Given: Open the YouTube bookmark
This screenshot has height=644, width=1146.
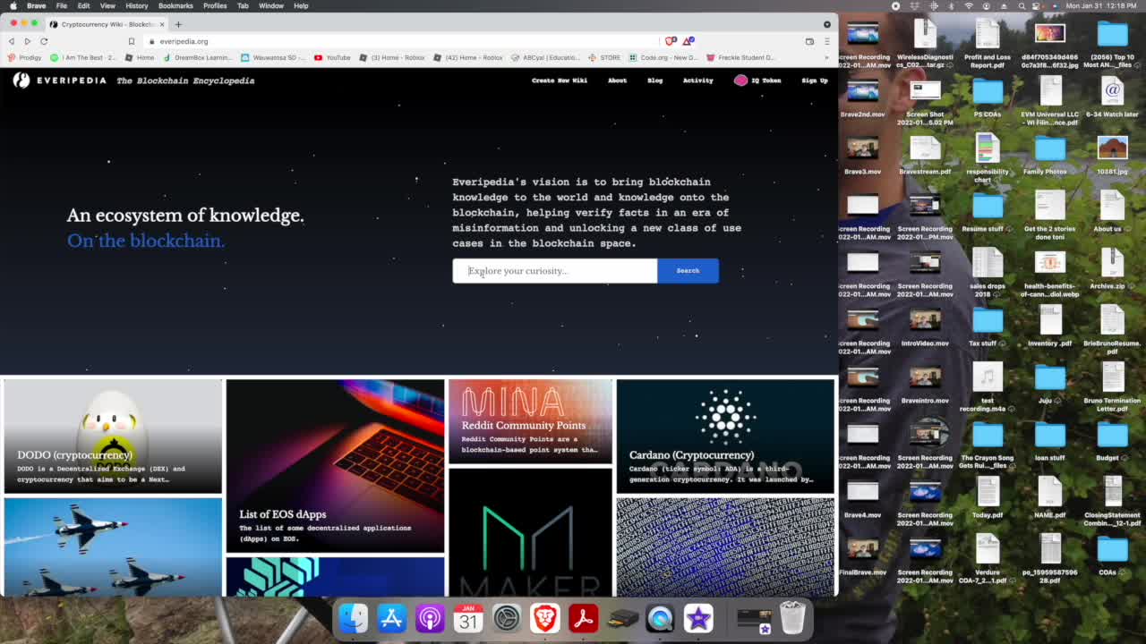Looking at the screenshot, I should tap(332, 57).
